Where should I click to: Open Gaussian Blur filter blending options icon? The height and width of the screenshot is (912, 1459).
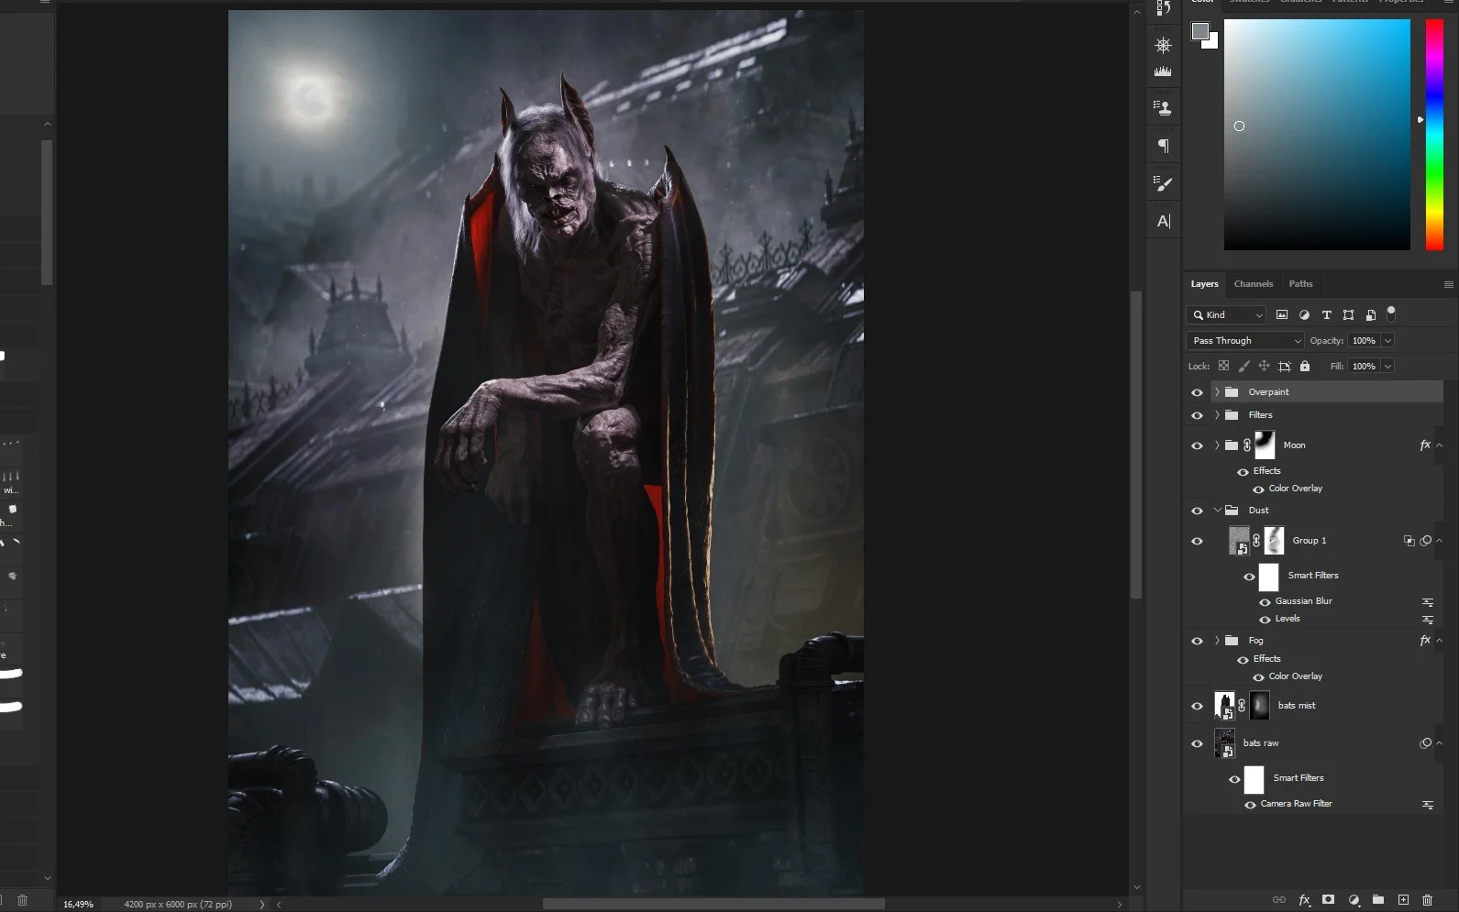[1428, 602]
